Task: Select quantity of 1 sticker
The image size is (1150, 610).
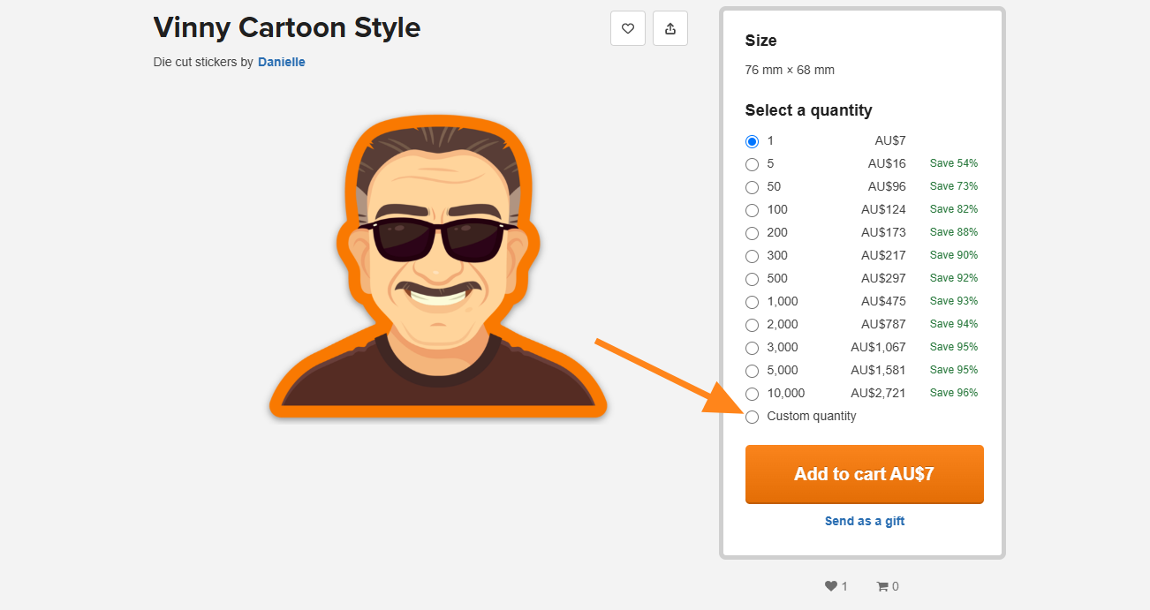Action: (752, 140)
